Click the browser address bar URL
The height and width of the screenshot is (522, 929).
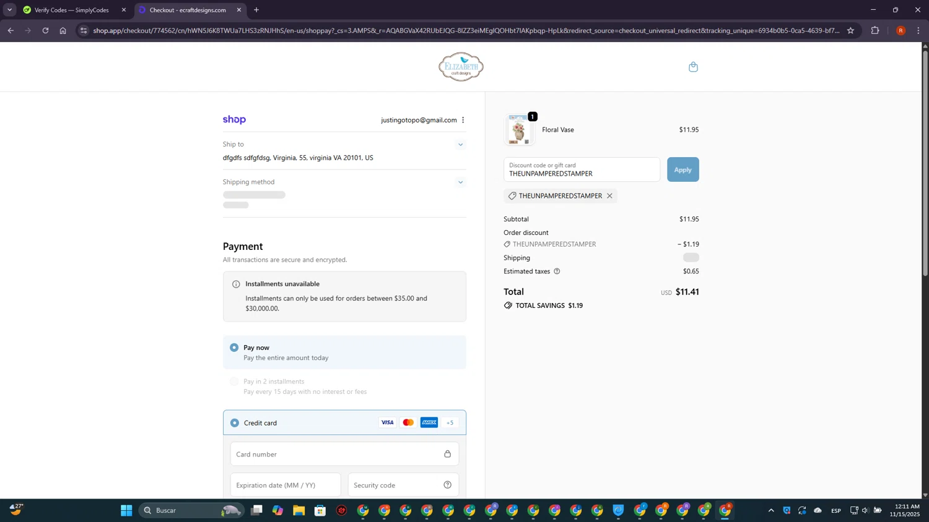tap(466, 30)
